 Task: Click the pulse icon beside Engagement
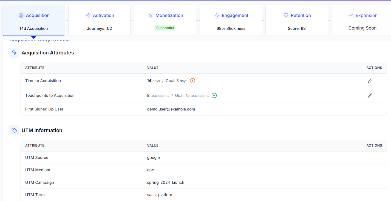[217, 15]
